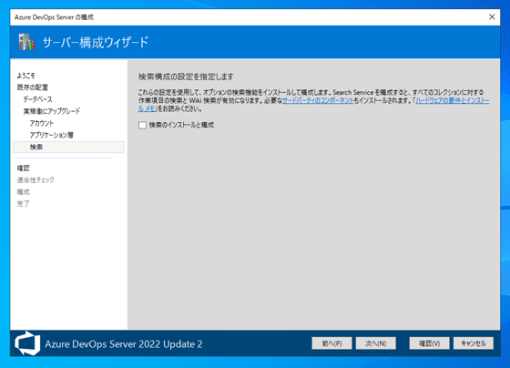Image resolution: width=510 pixels, height=368 pixels.
Task: Select the 検索 step in sidebar
Action: click(68, 147)
